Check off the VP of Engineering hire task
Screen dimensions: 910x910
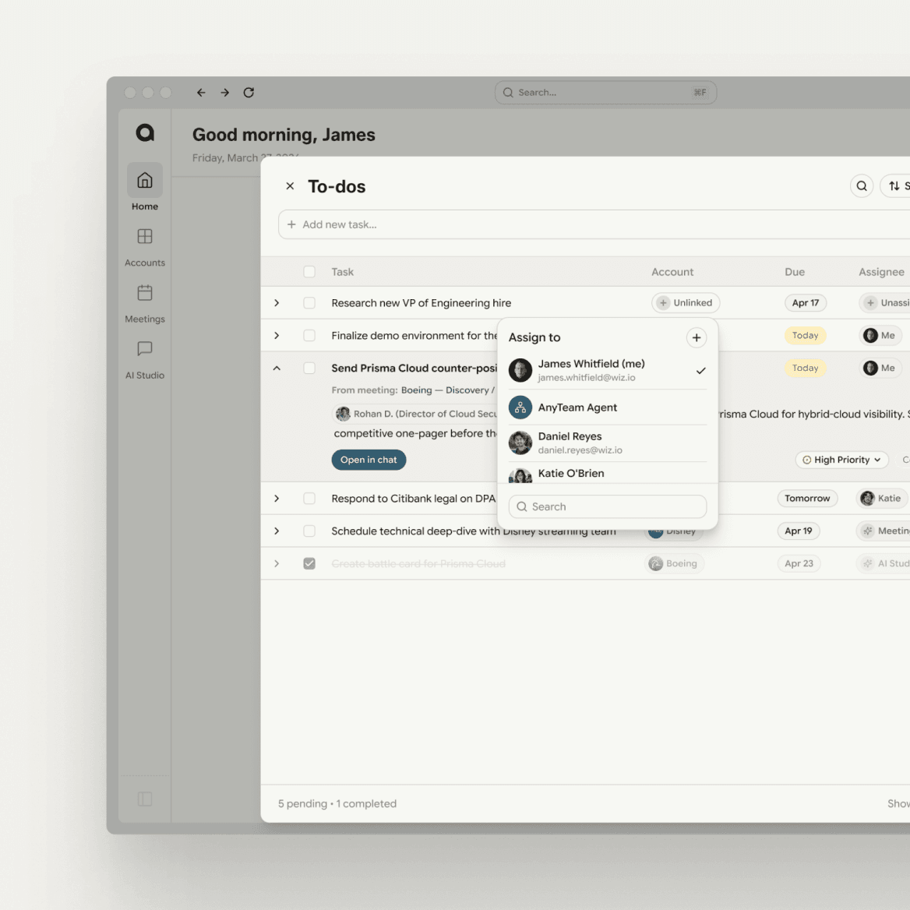click(x=309, y=302)
